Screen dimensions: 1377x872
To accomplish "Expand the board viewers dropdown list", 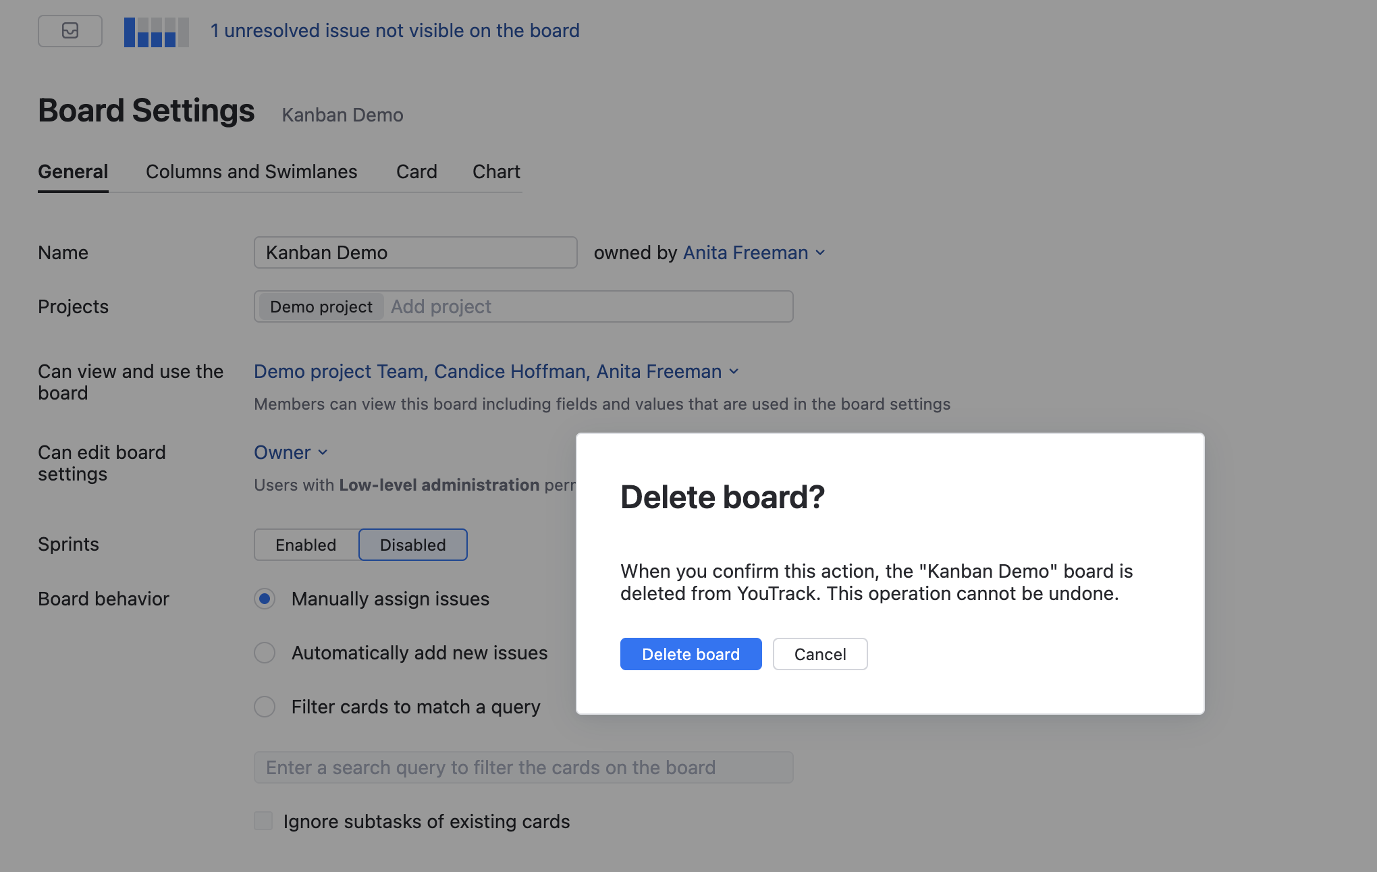I will pyautogui.click(x=496, y=372).
